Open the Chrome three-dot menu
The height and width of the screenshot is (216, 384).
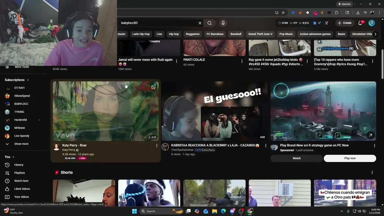tap(379, 13)
